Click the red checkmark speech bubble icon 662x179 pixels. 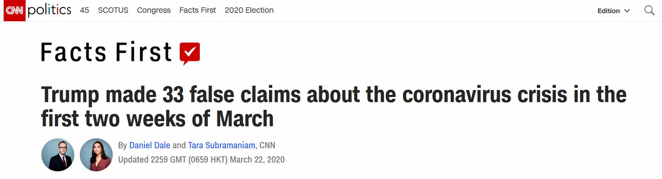190,53
